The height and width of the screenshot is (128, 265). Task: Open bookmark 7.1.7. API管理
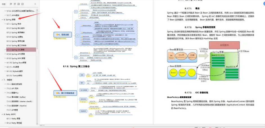coord(12,110)
